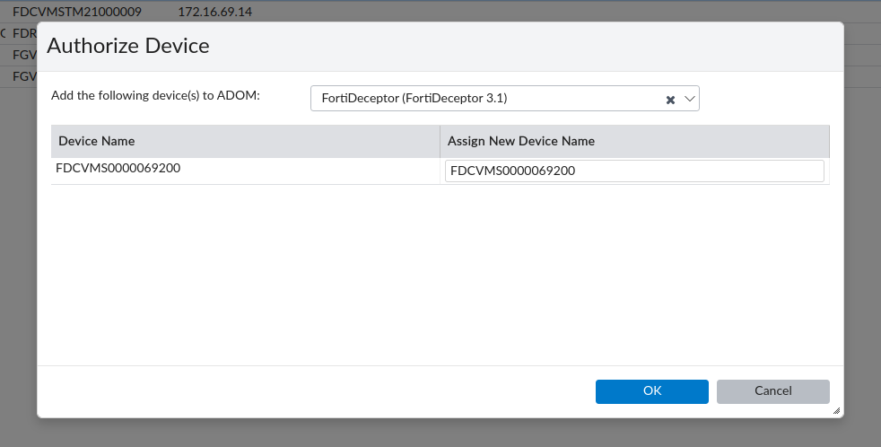Open the FortiDeceptor 3.1 ADOM combo box
The image size is (881, 447).
484,99
